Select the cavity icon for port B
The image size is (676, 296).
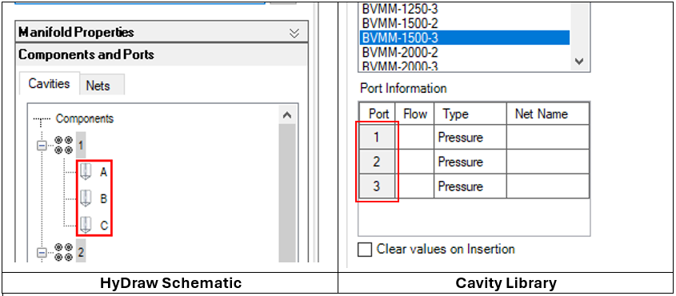[x=86, y=199]
